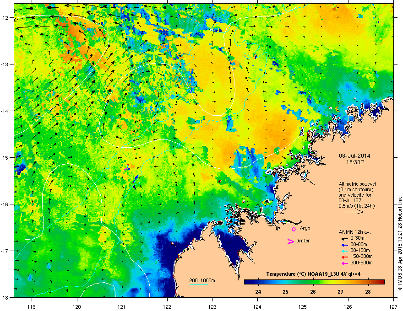Click the date text 08-Jul-2014
403x311 pixels.
pos(354,156)
